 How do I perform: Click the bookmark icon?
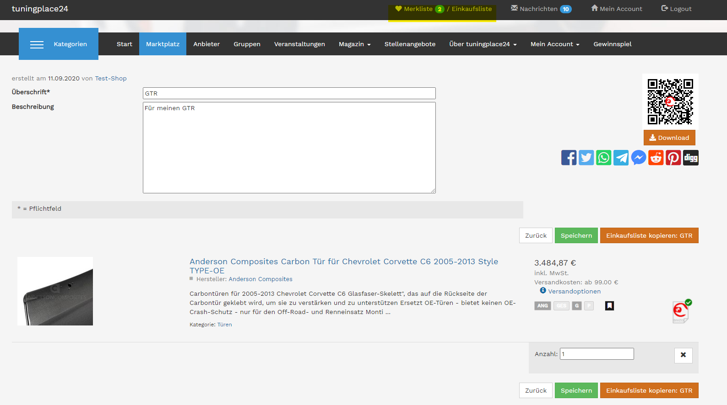point(609,306)
